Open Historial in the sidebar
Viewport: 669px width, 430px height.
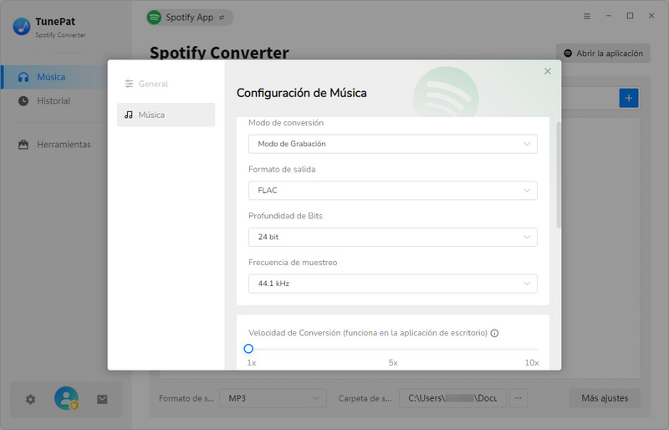coord(54,100)
